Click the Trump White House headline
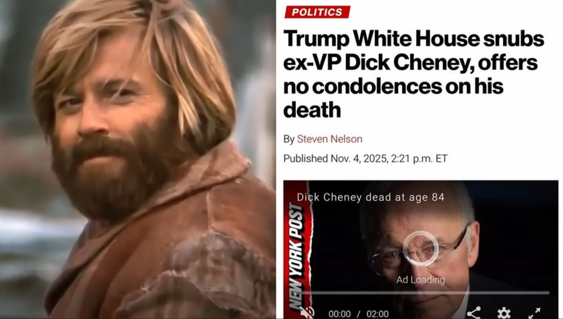 click(x=413, y=74)
